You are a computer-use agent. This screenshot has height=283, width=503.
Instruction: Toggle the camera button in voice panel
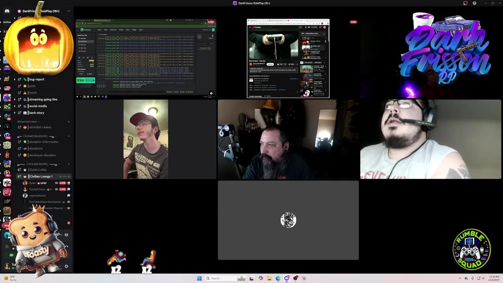pyautogui.click(x=11, y=255)
